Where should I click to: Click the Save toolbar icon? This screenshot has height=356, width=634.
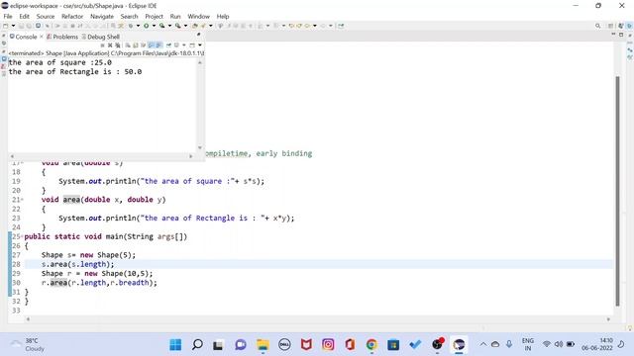(21, 26)
